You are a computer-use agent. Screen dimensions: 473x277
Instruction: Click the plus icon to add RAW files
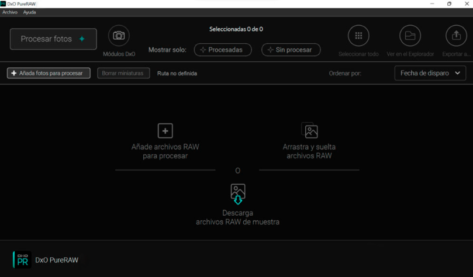(x=165, y=131)
